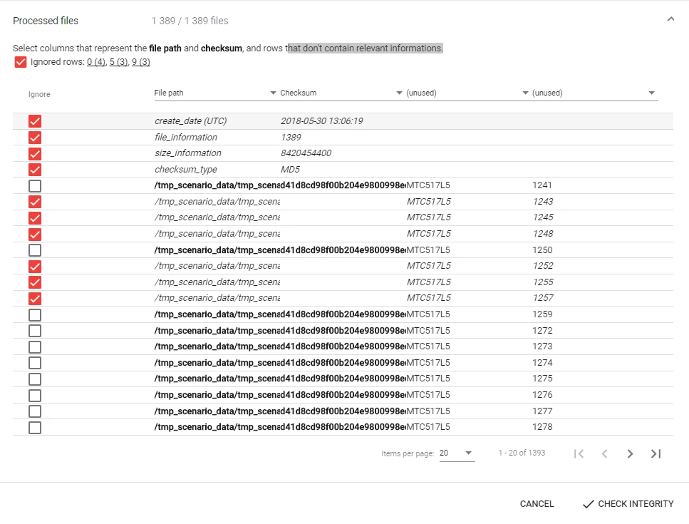Click the Processed files heading

click(x=46, y=21)
